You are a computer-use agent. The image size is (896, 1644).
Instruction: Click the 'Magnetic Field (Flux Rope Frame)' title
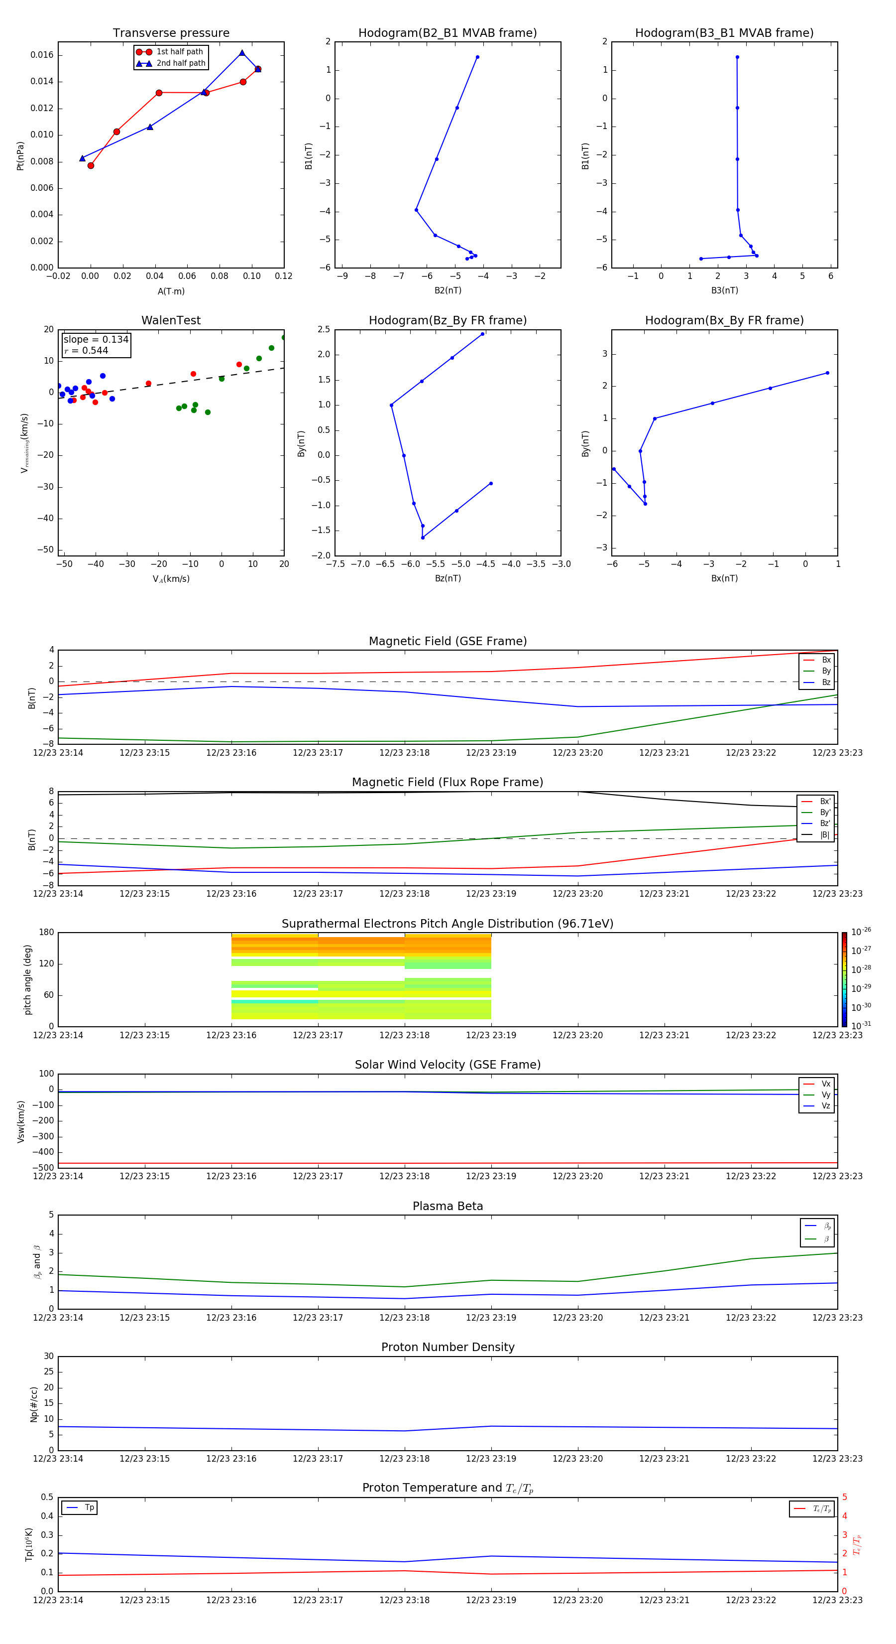(448, 783)
